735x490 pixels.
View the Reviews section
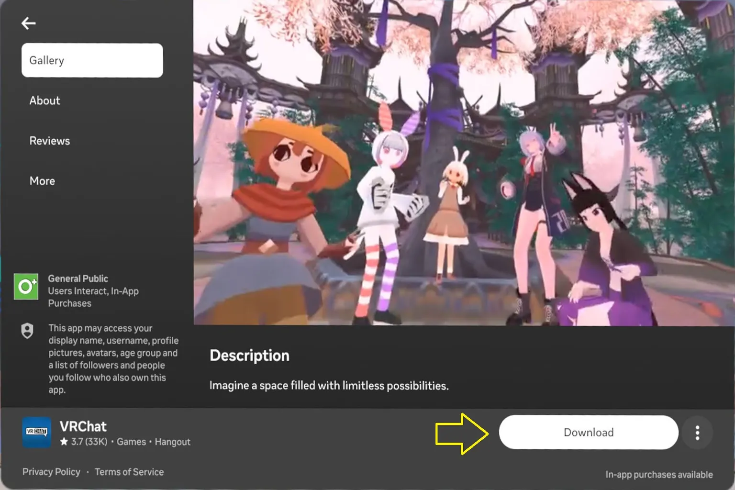coord(49,140)
